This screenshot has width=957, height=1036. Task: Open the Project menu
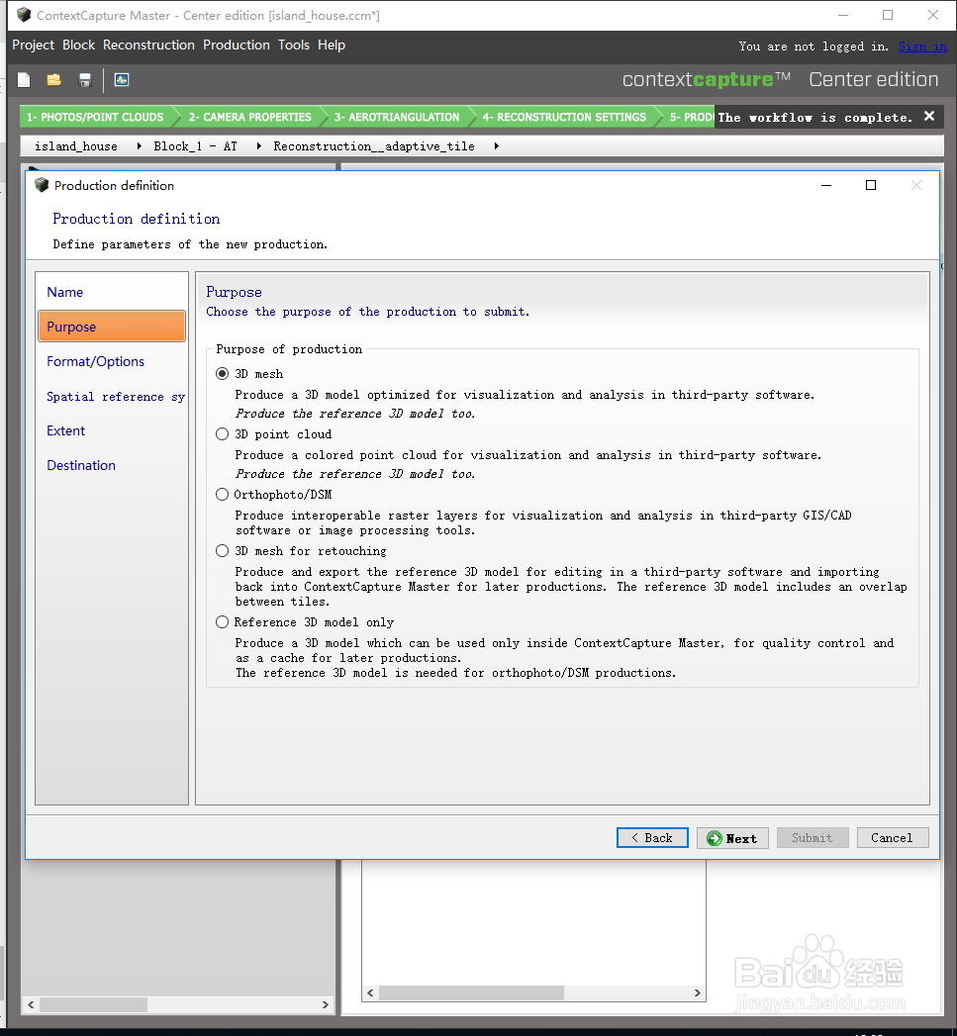click(x=33, y=45)
